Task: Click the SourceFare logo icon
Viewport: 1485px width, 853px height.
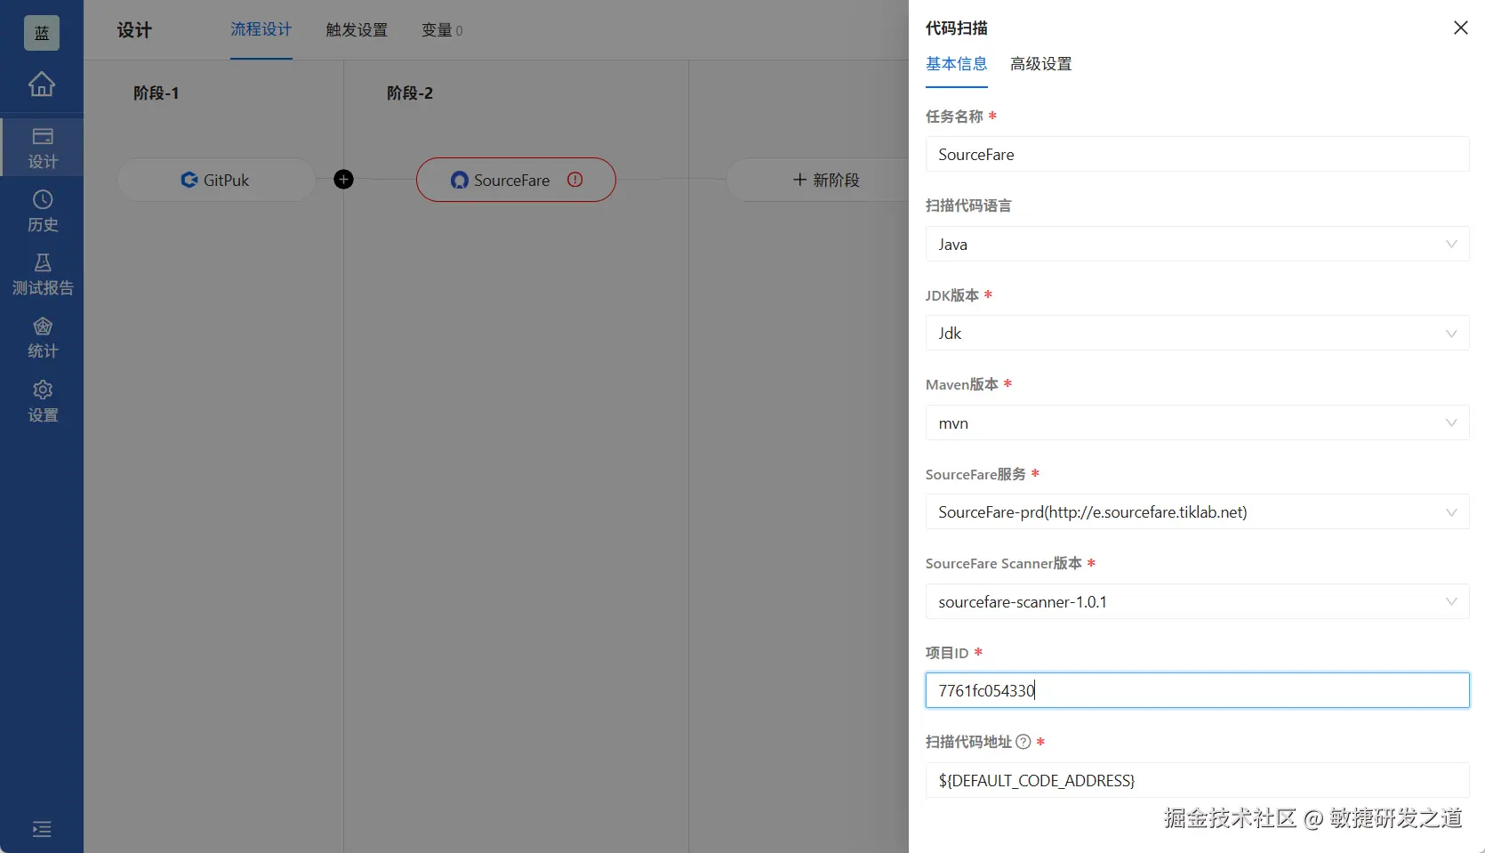Action: pyautogui.click(x=460, y=181)
